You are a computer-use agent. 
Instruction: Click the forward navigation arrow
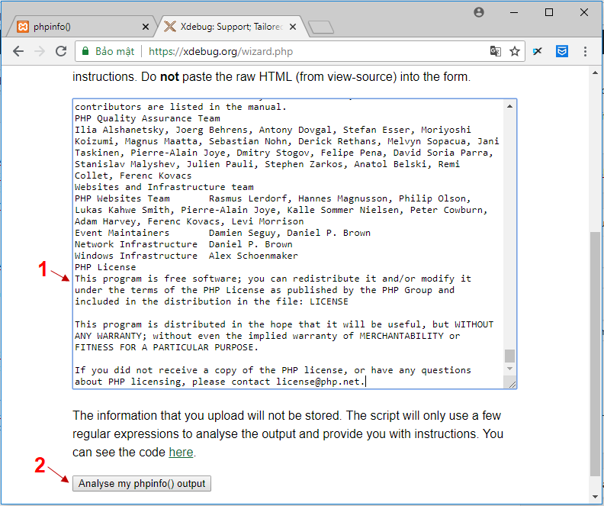click(x=40, y=51)
